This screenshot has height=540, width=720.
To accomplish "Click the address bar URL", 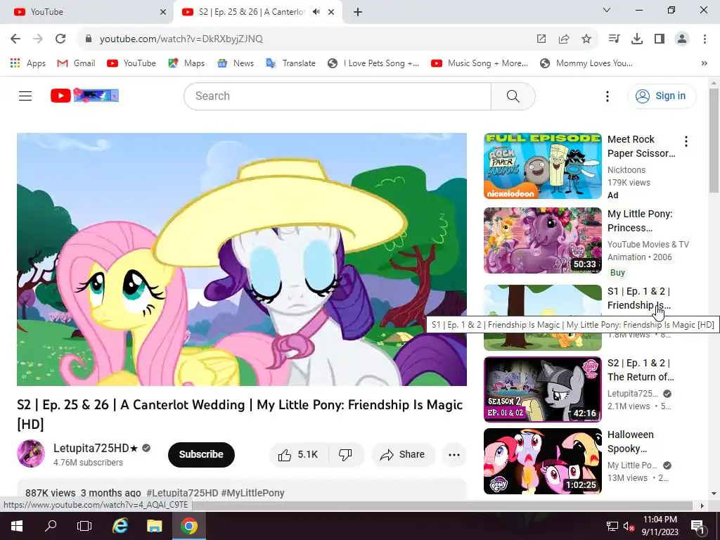I will click(181, 39).
